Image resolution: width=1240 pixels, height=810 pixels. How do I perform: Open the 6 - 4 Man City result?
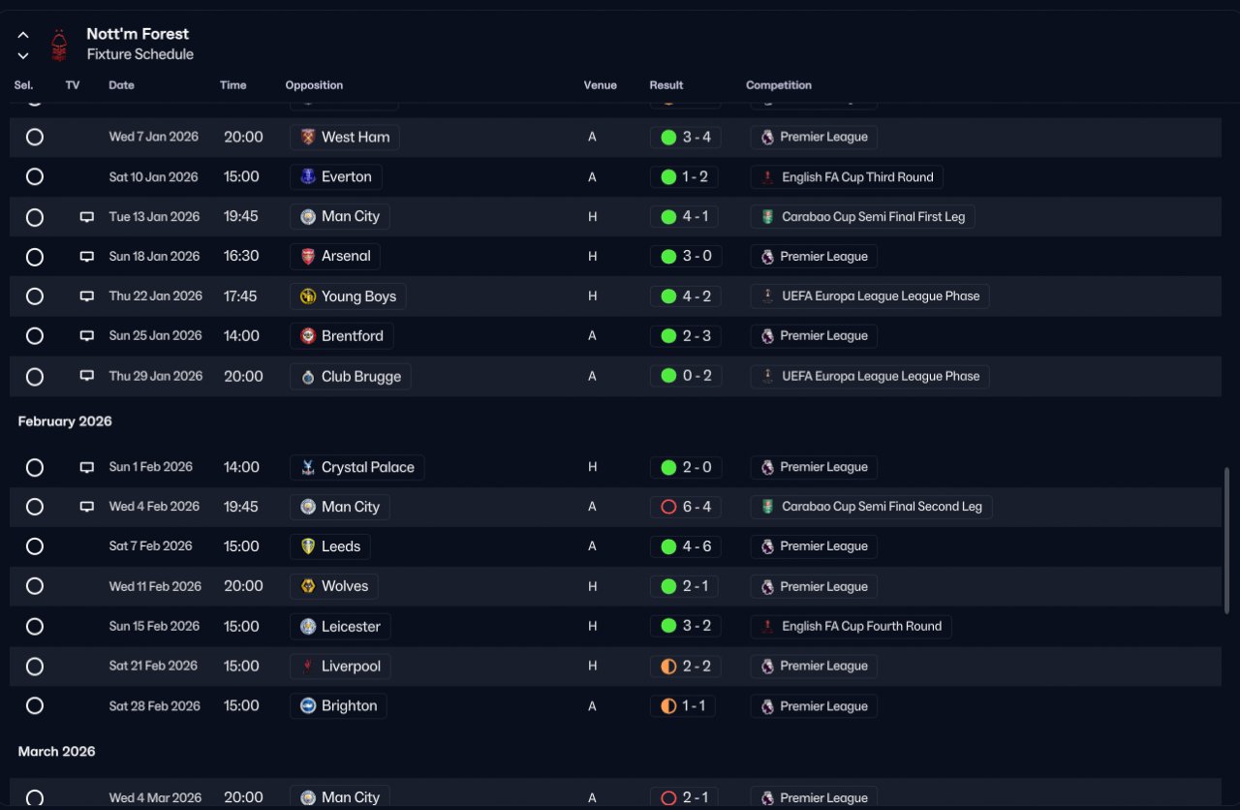coord(685,507)
